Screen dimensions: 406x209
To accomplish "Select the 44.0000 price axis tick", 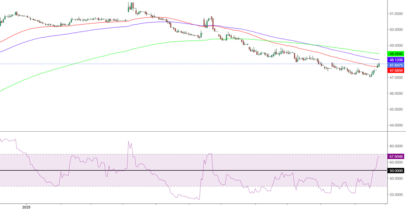I will tap(396, 125).
